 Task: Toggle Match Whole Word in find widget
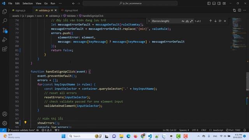coord(187,21)
